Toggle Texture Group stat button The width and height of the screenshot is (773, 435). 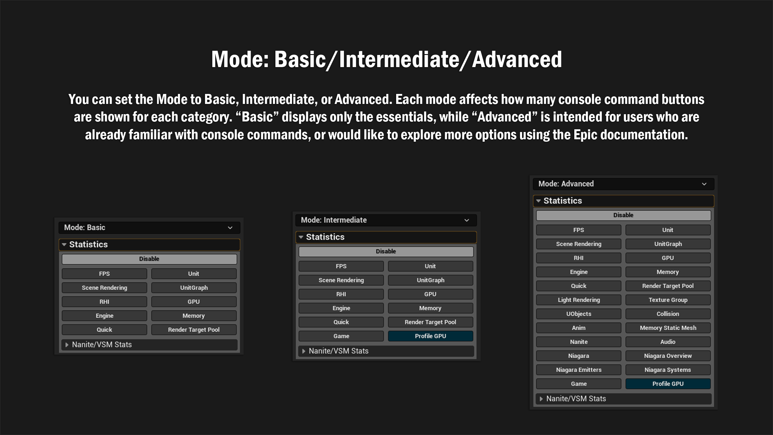tap(668, 300)
